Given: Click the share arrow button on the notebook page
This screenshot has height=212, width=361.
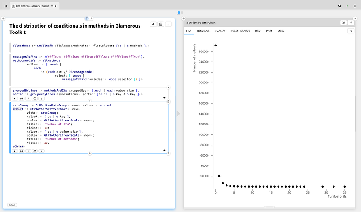Looking at the screenshot, I should (153, 24).
